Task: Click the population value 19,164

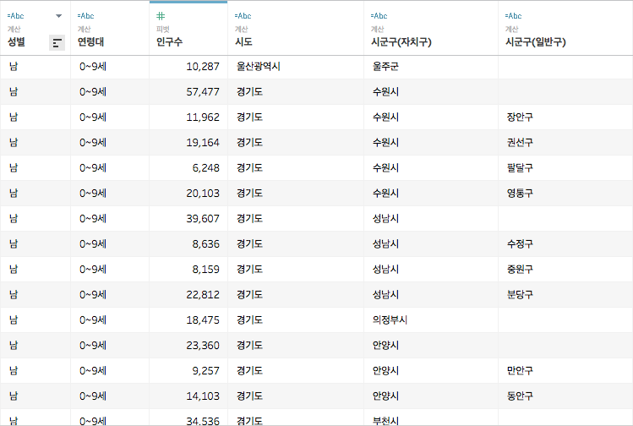Action: [x=203, y=143]
